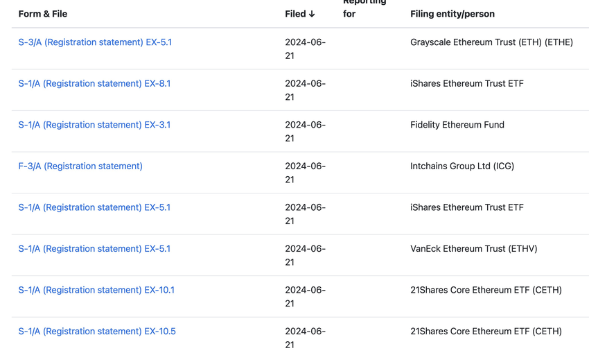Open the F-3/A Registration statement link
Viewport: 589px width, 353px height.
tap(80, 166)
